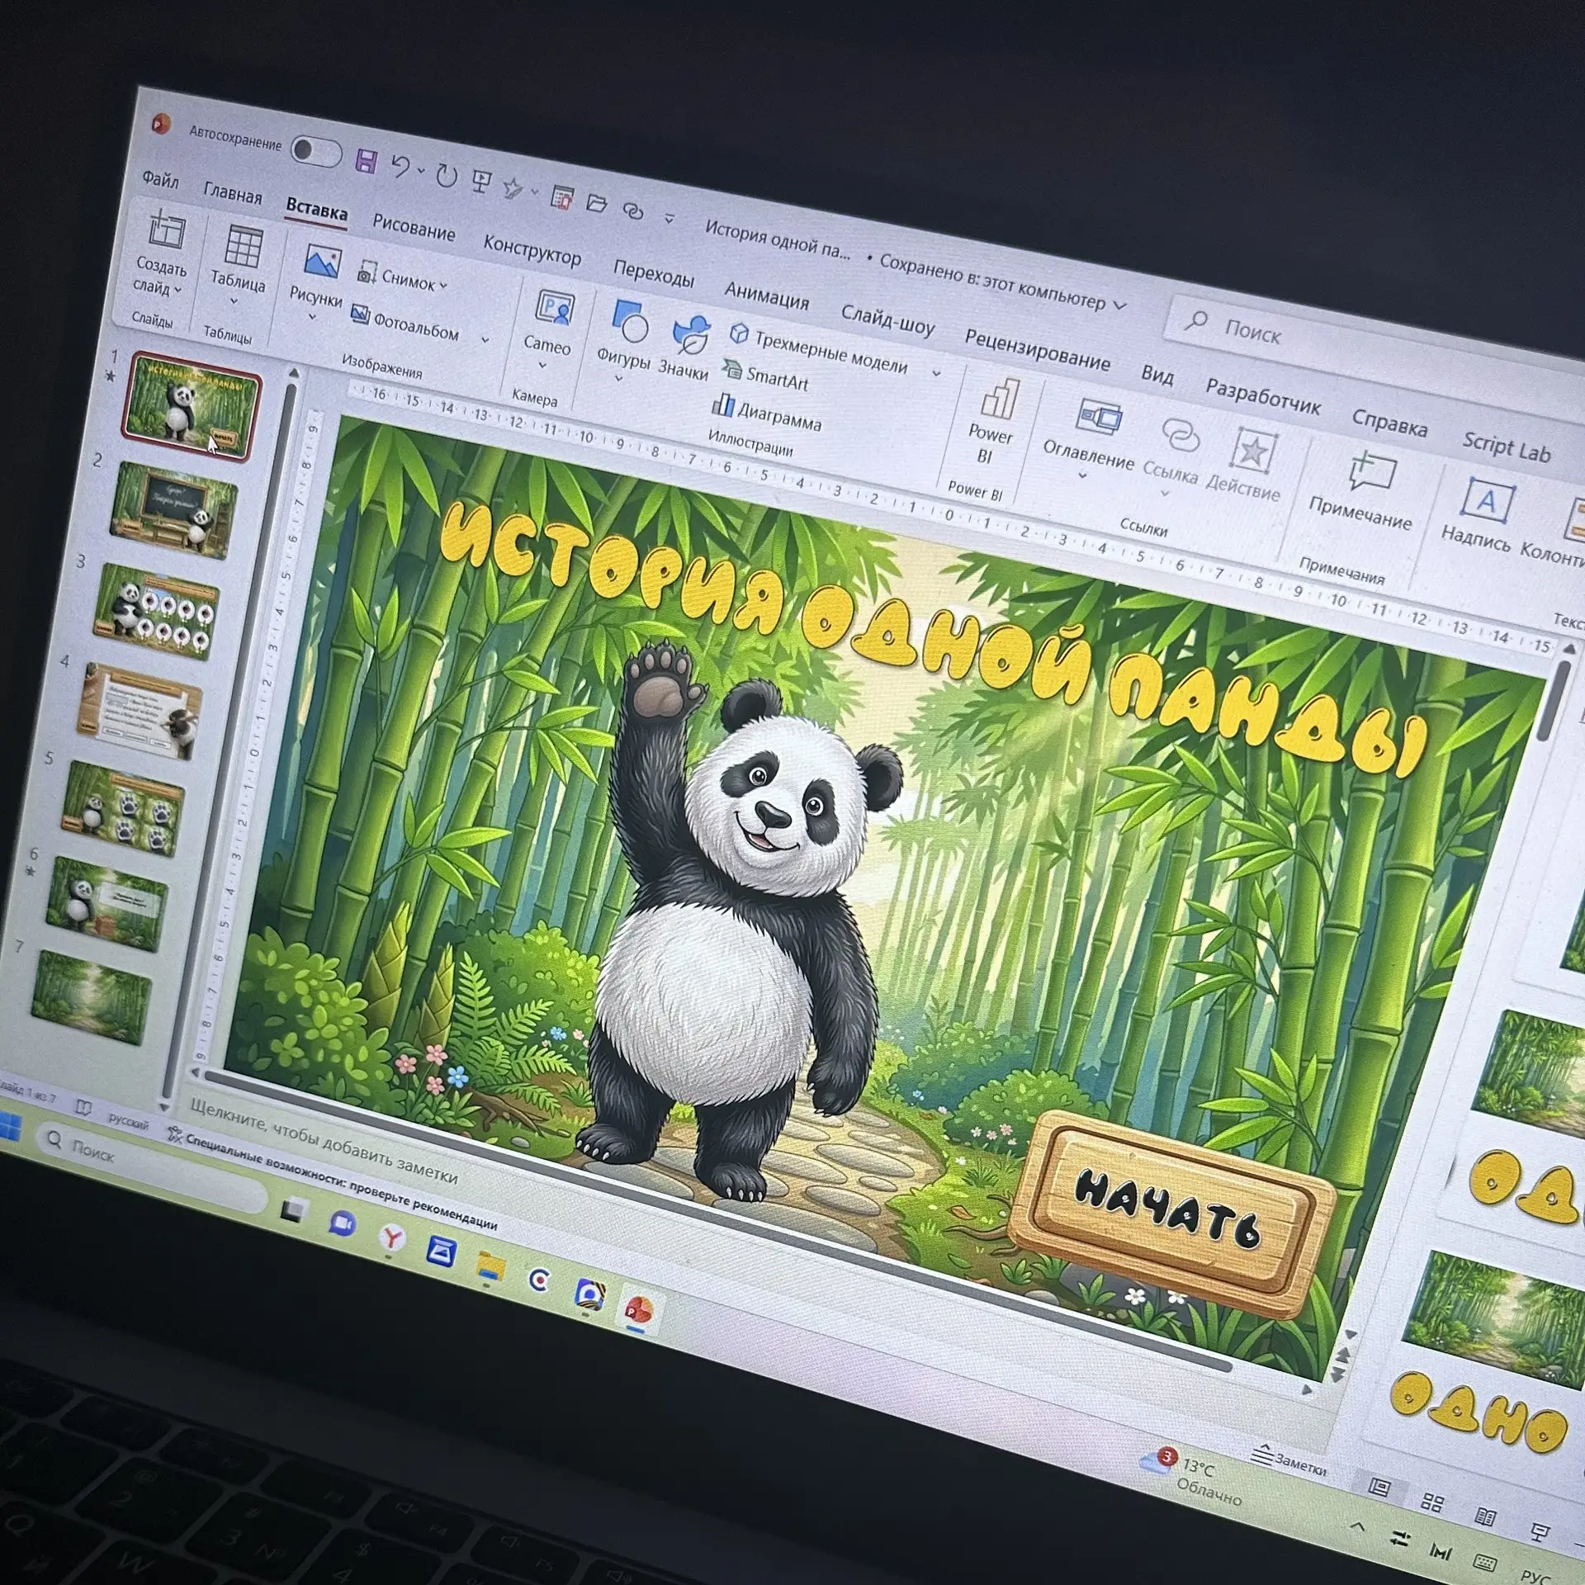Click the Windows taskbar Поиск field

153,1166
